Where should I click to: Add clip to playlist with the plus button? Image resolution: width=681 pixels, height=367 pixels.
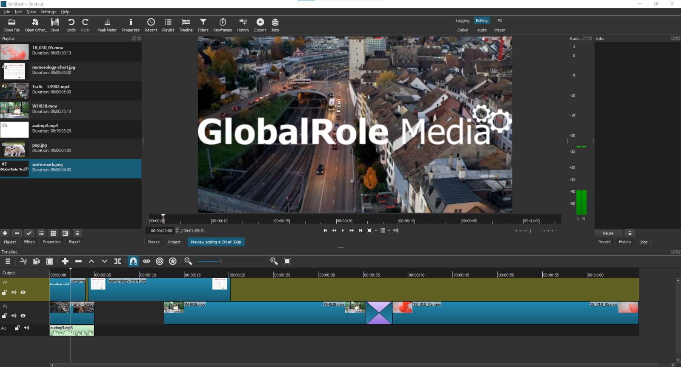(x=5, y=233)
